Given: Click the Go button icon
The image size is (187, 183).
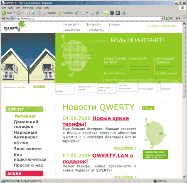Looking at the screenshot, I should coord(170,18).
